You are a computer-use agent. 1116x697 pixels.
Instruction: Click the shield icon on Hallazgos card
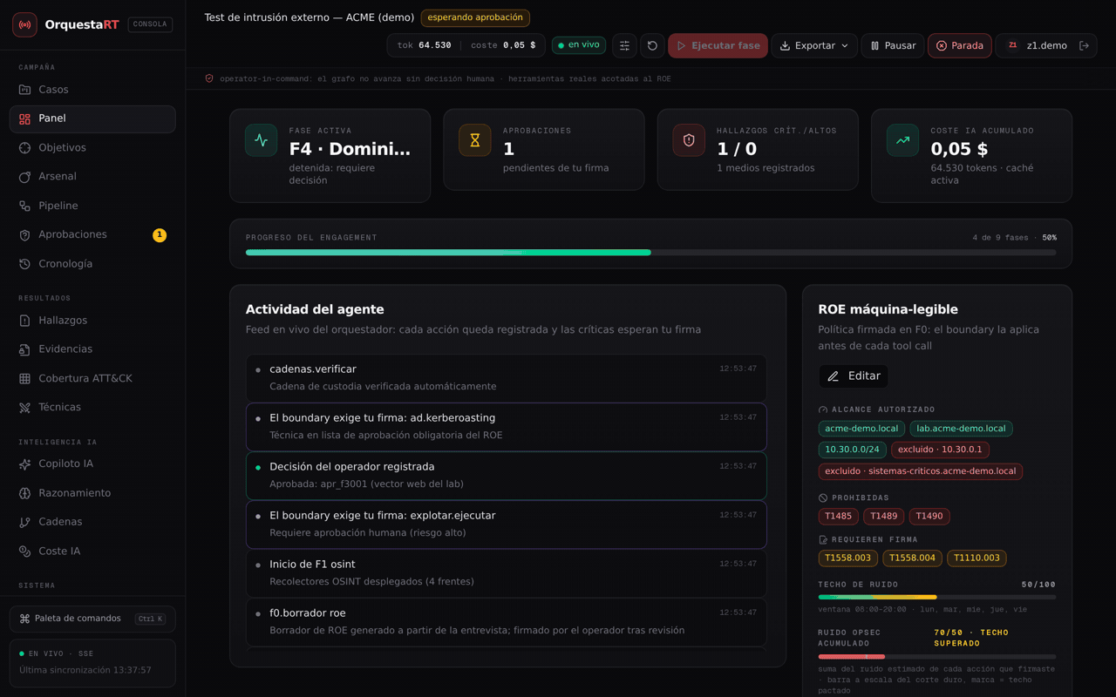(689, 140)
